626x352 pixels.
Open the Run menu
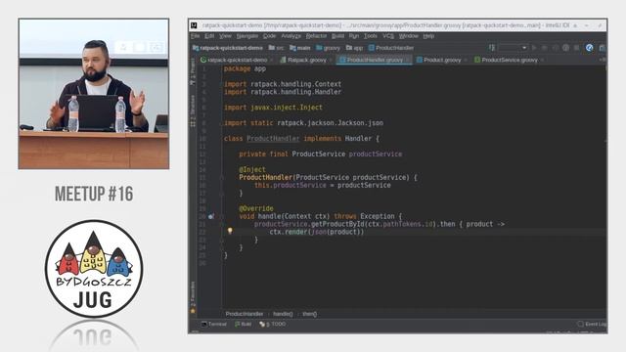[x=354, y=36]
